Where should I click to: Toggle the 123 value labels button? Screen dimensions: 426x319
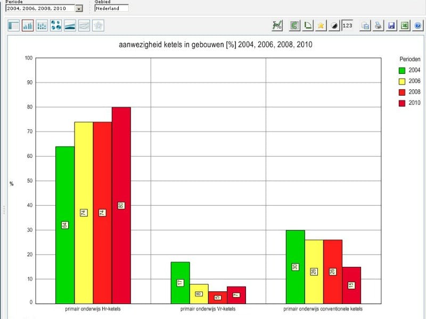point(348,26)
